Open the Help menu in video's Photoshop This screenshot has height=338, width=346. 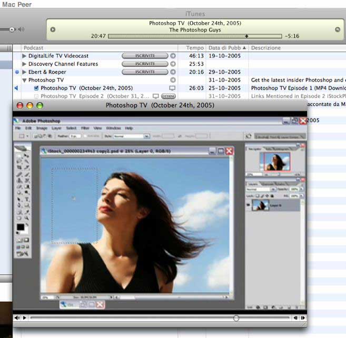click(128, 128)
